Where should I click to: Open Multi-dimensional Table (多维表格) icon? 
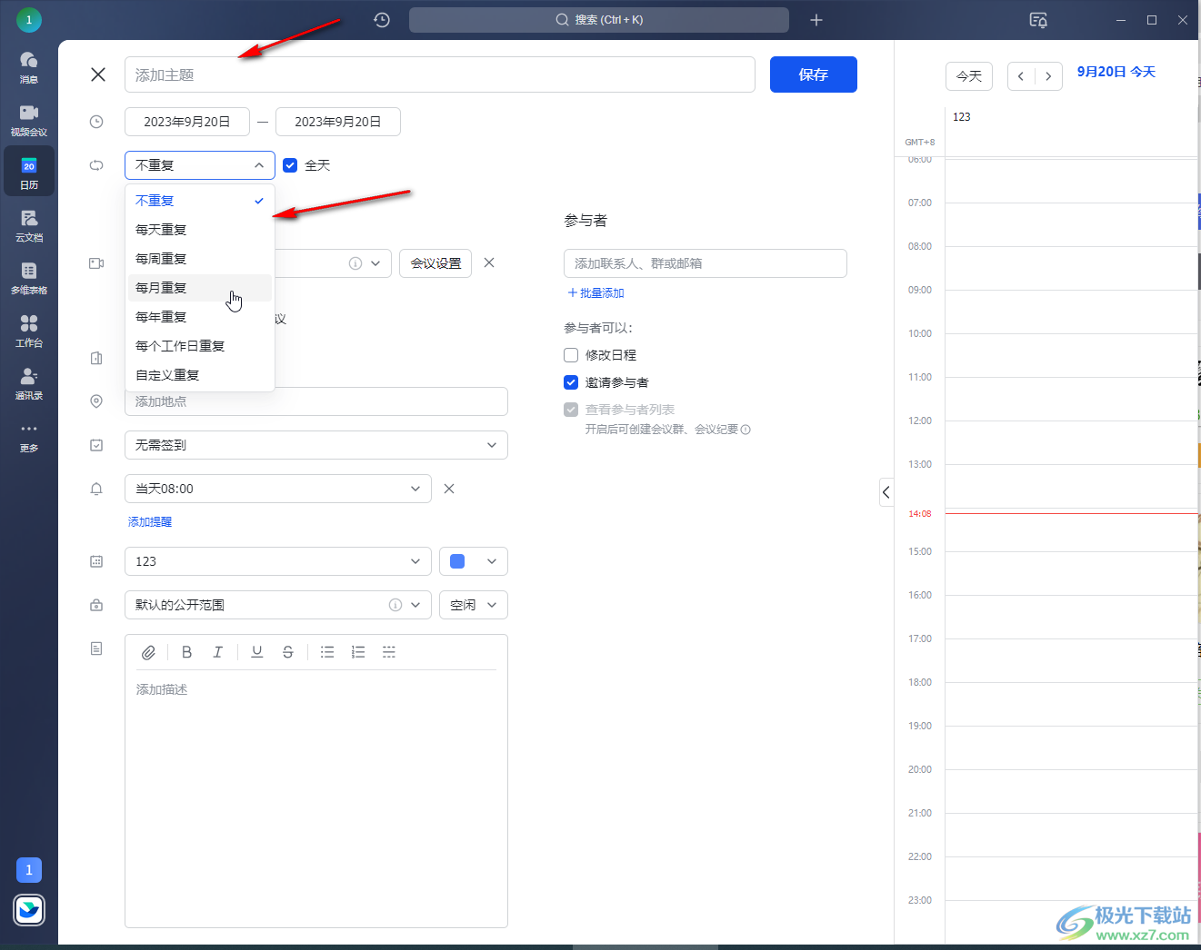pos(29,278)
